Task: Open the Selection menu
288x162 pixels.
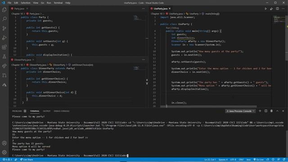Action: 26,3
